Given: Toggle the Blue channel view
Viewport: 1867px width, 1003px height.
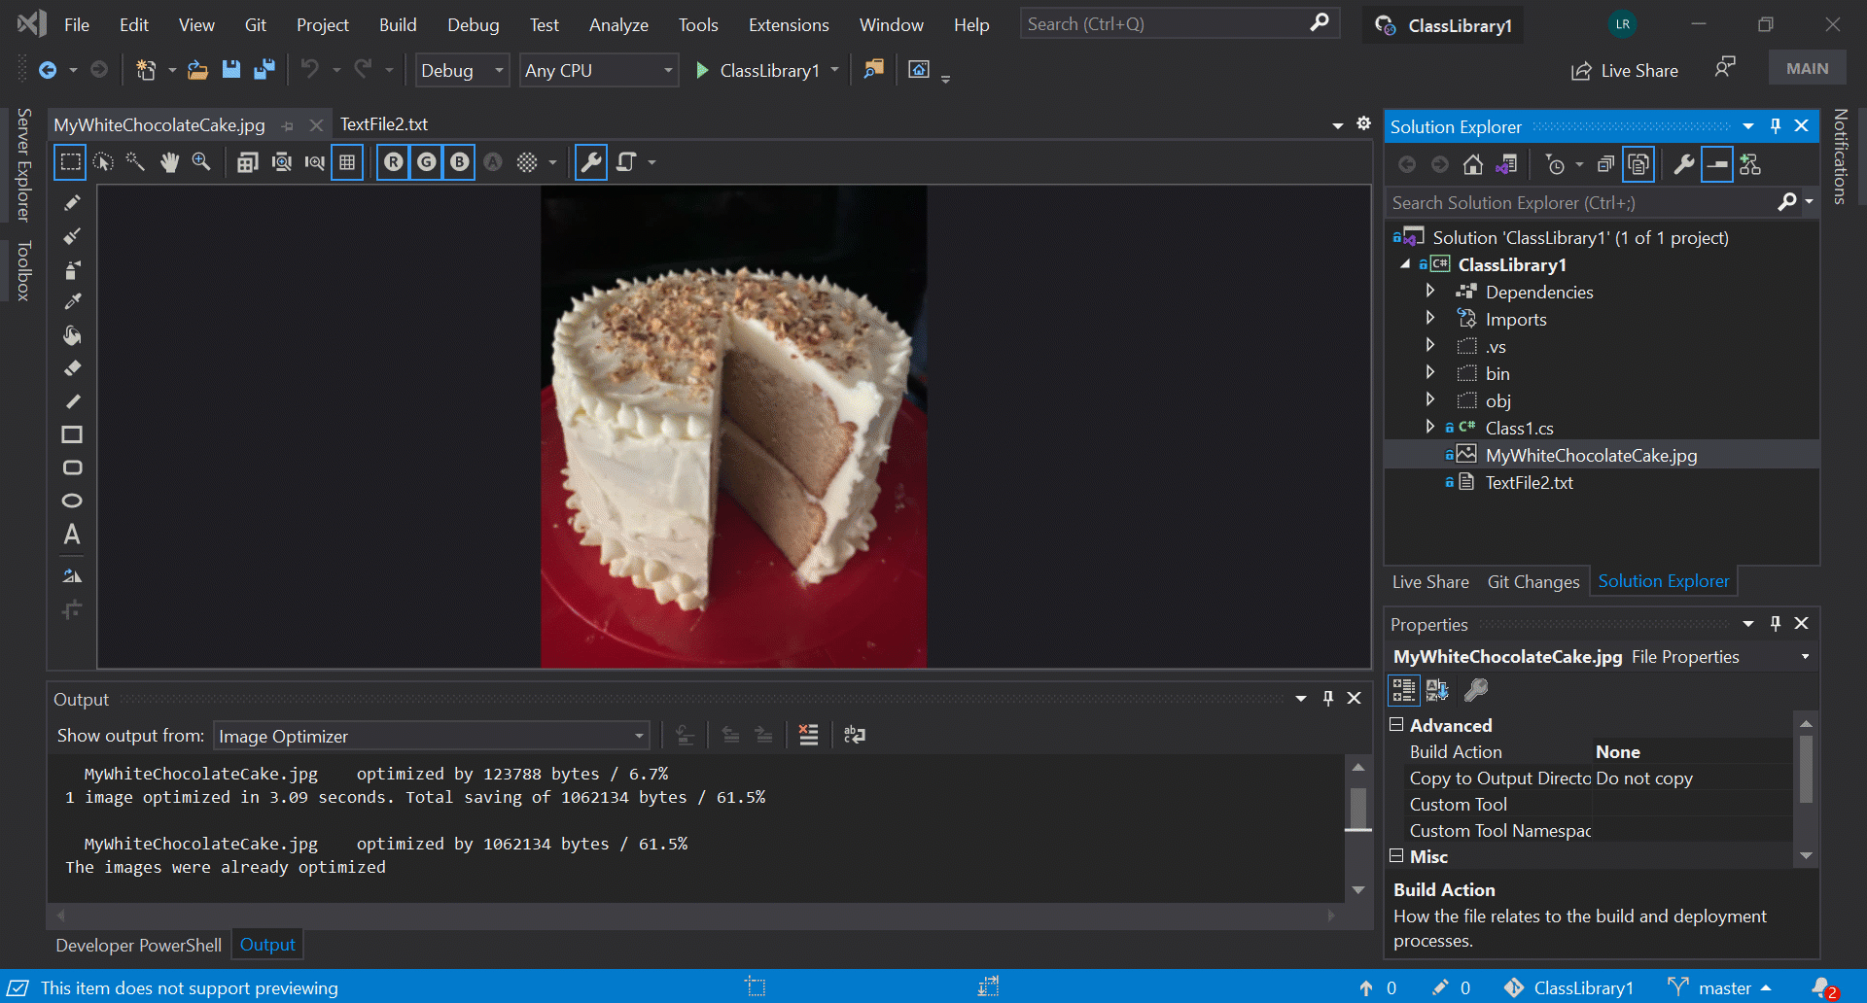Looking at the screenshot, I should (x=459, y=162).
